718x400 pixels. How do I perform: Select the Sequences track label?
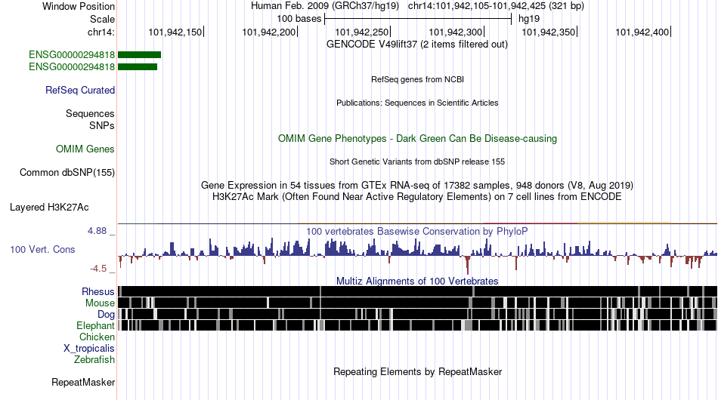tap(90, 113)
